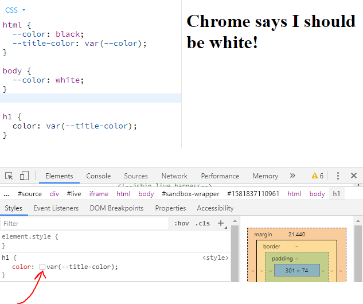Switch to the Elements tab
Viewport: 363px width, 304px height.
point(59,176)
